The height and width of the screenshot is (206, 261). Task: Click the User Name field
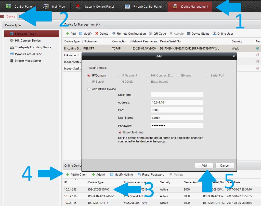click(x=177, y=117)
